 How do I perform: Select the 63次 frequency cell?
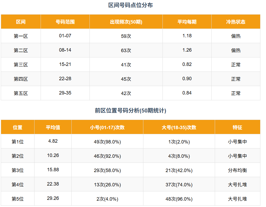[x=126, y=50]
